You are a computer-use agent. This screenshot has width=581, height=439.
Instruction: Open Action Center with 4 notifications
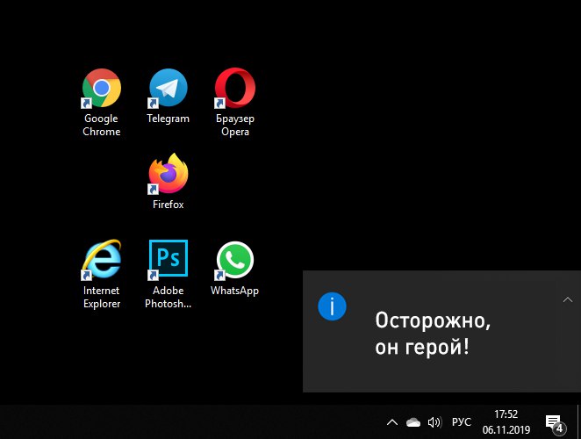pos(556,423)
